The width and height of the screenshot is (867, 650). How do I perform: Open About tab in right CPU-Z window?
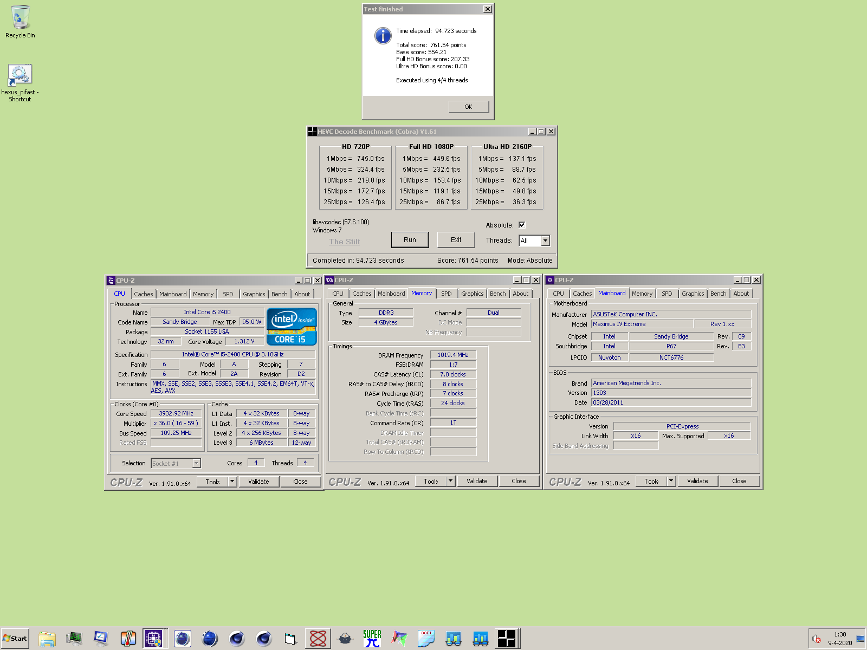click(741, 294)
